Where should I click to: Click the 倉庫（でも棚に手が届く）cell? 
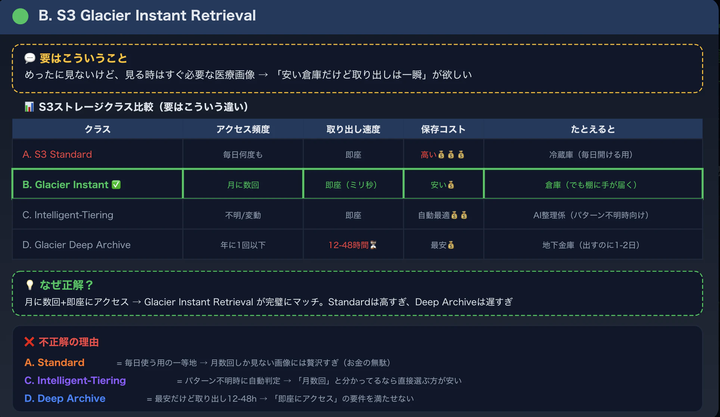(x=593, y=185)
